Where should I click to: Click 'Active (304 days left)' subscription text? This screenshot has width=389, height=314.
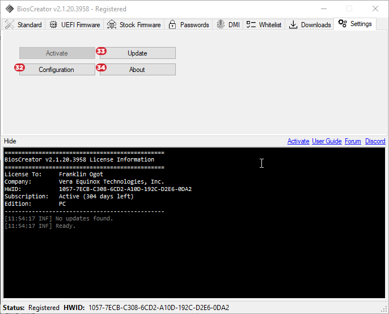pos(96,197)
